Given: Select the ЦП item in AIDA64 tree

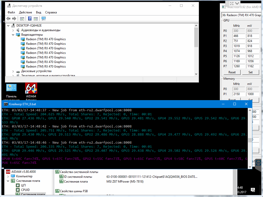Looking at the screenshot, I should [x=23, y=185].
